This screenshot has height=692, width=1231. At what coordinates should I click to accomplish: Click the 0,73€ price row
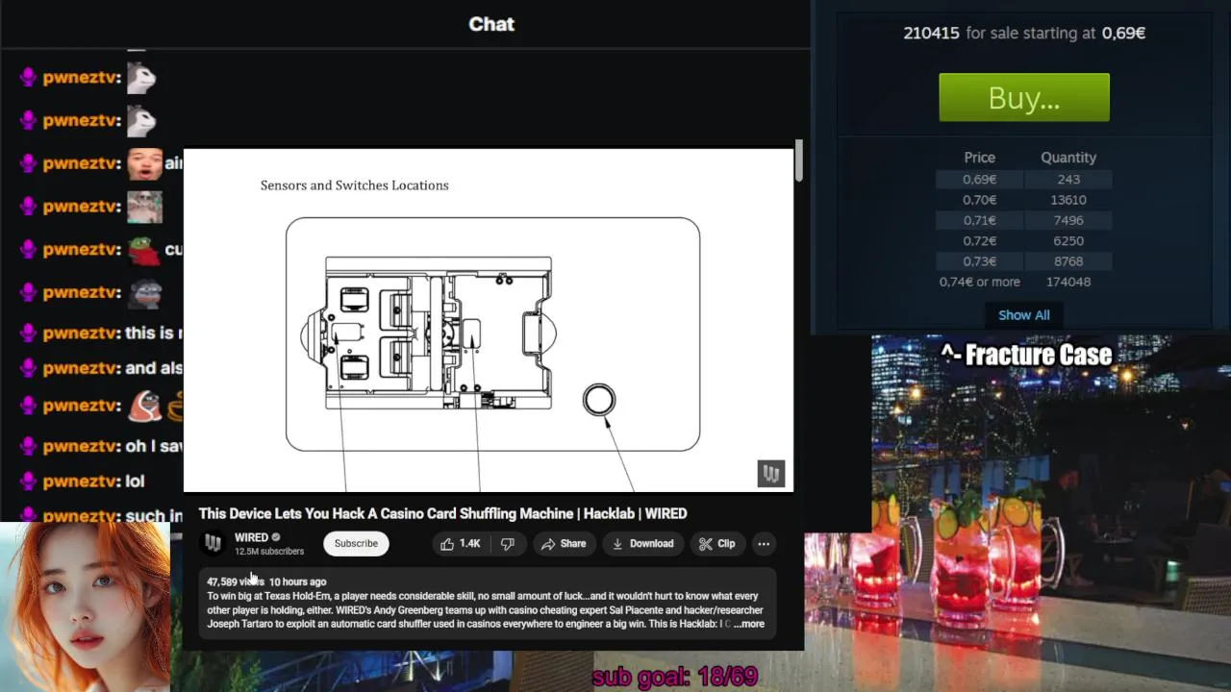click(1024, 261)
